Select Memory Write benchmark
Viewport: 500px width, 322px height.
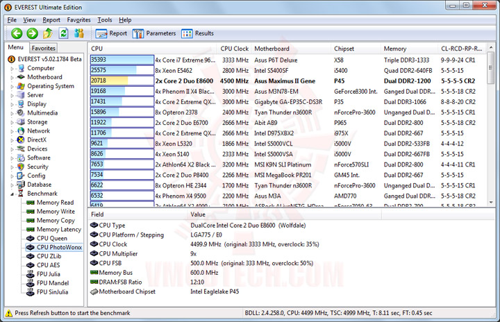point(56,212)
